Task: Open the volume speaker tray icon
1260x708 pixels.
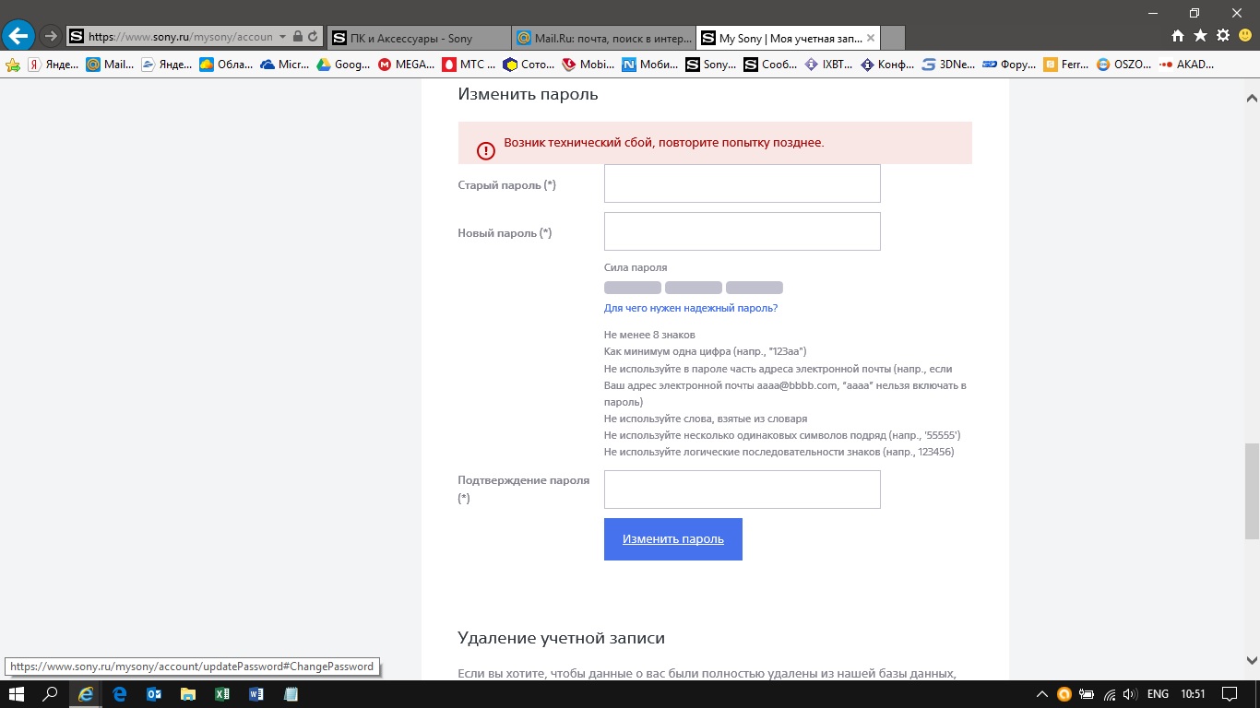Action: (1131, 694)
